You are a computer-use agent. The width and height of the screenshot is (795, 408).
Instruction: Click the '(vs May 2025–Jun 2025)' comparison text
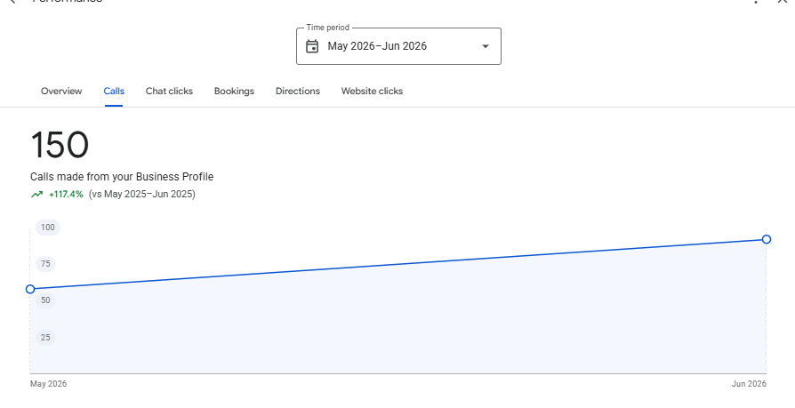coord(142,194)
